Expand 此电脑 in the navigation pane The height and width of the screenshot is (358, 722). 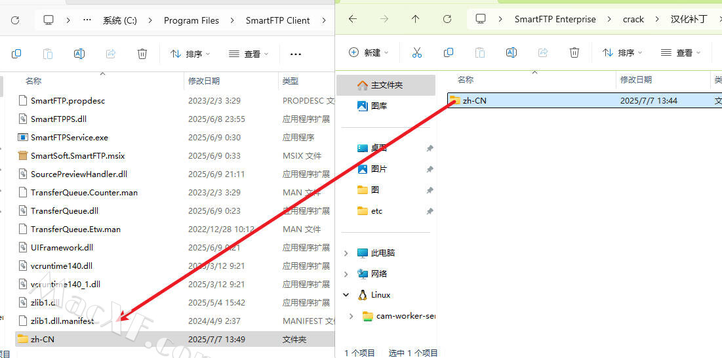coord(346,253)
